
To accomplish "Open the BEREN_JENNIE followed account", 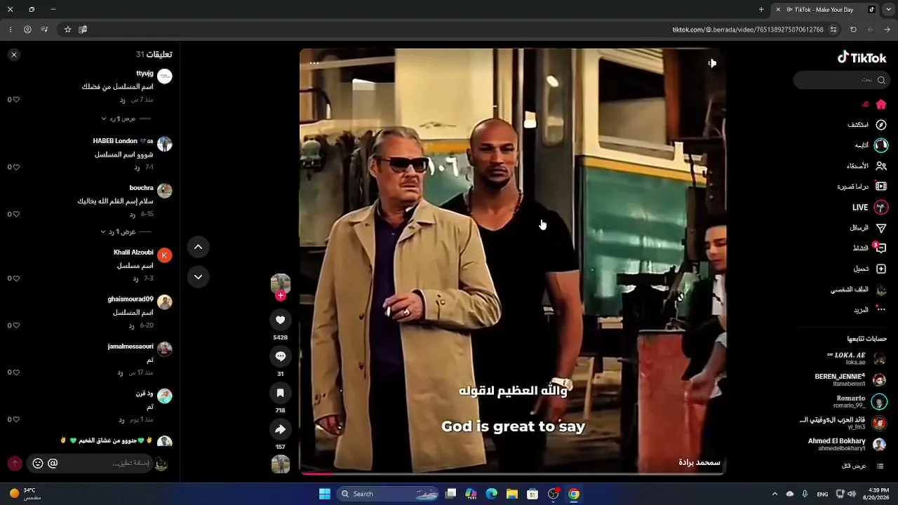I will (850, 379).
